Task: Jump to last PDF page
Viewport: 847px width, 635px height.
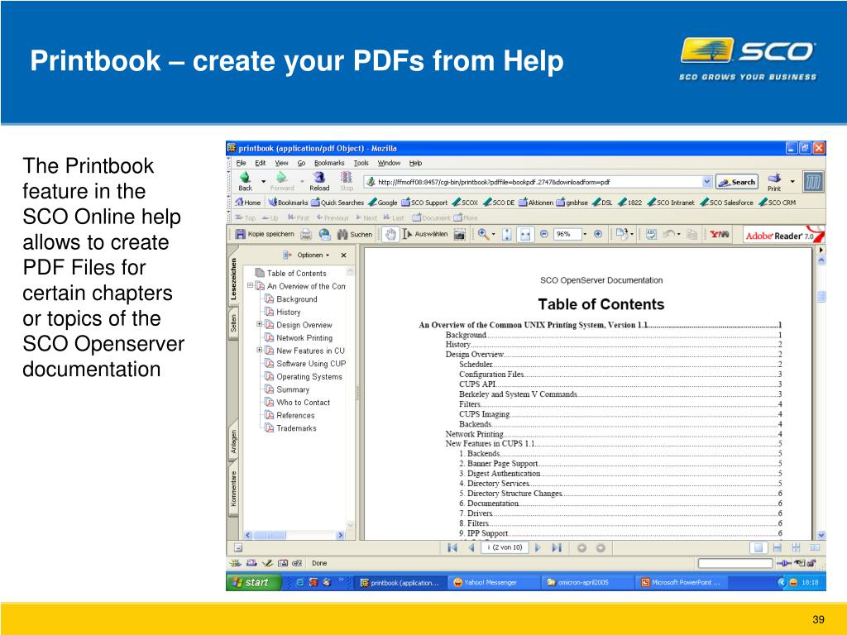Action: [557, 547]
